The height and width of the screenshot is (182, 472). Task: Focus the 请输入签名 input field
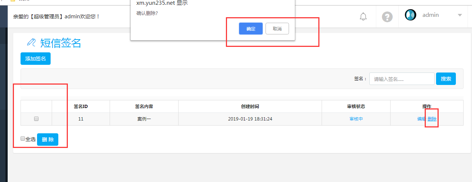click(402, 79)
